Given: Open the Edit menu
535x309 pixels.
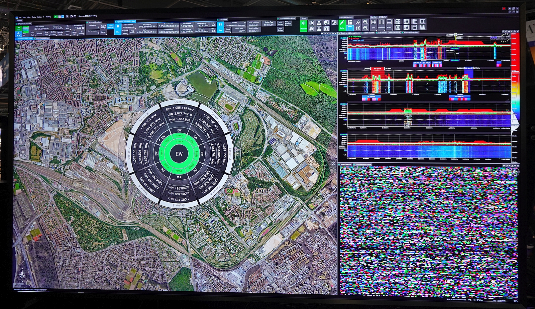Looking at the screenshot, I should click(24, 17).
